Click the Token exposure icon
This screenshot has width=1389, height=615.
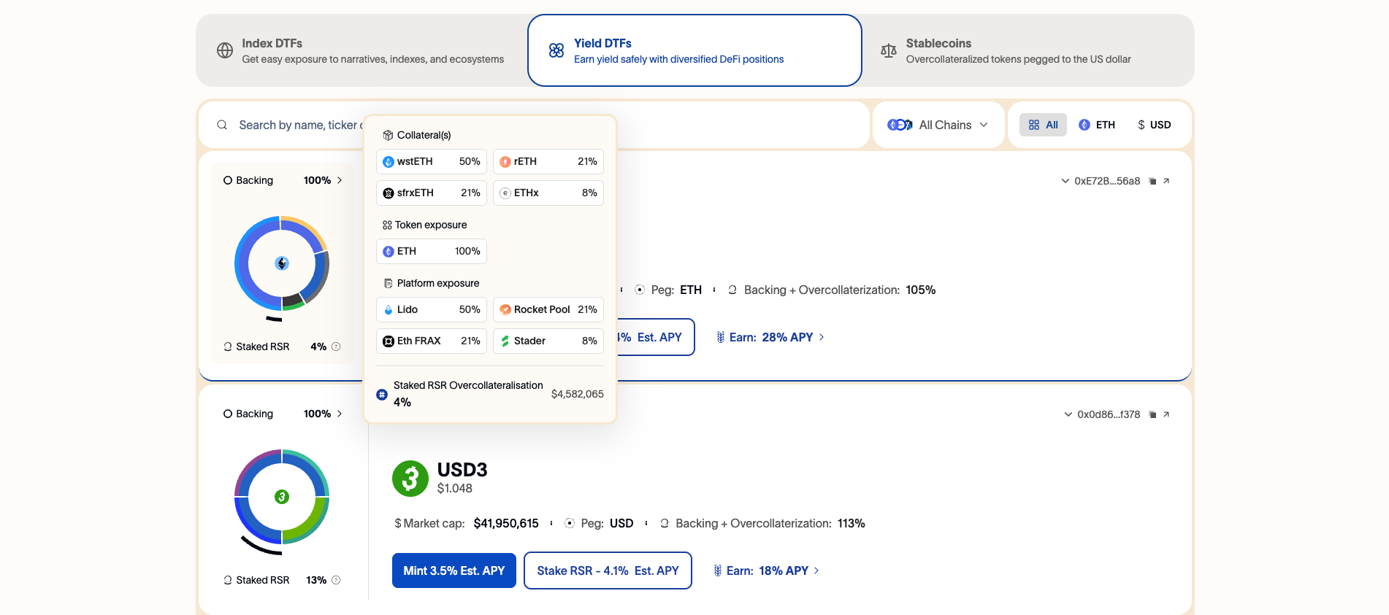[x=387, y=225]
